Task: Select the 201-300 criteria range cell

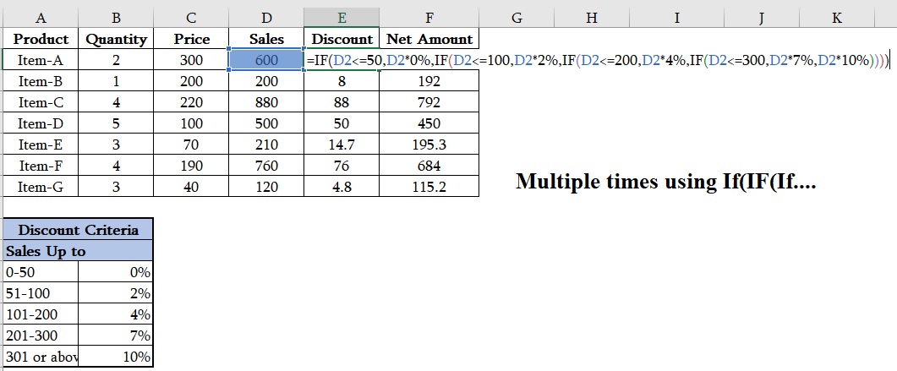Action: point(41,336)
